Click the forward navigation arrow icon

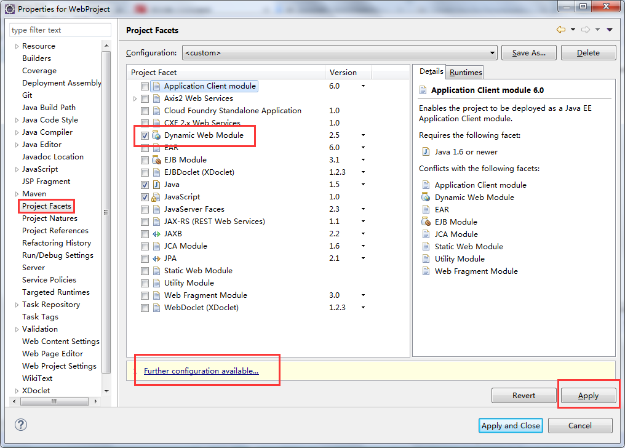click(586, 30)
